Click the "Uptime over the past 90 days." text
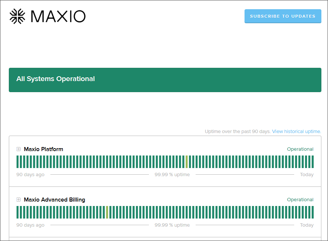This screenshot has width=328, height=241. 238,132
